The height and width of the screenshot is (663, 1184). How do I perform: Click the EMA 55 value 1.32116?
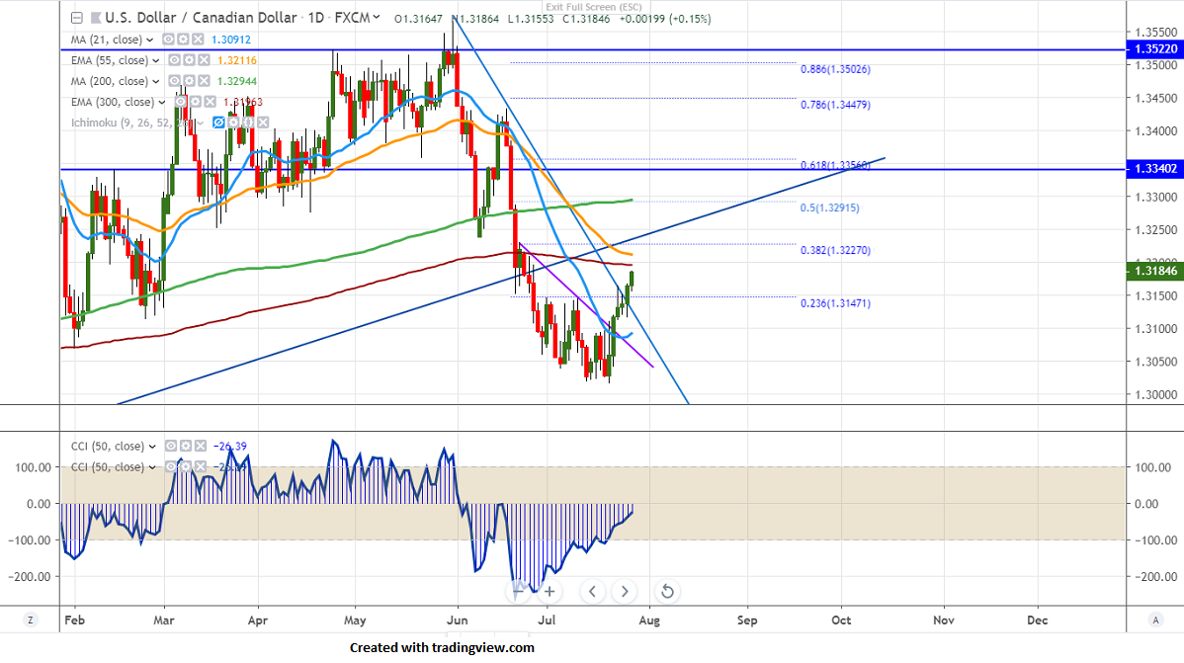(x=237, y=60)
